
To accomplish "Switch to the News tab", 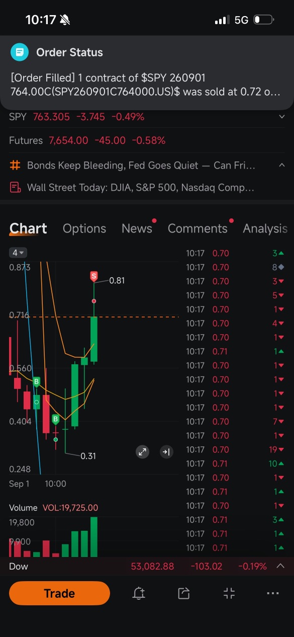I will pyautogui.click(x=137, y=228).
